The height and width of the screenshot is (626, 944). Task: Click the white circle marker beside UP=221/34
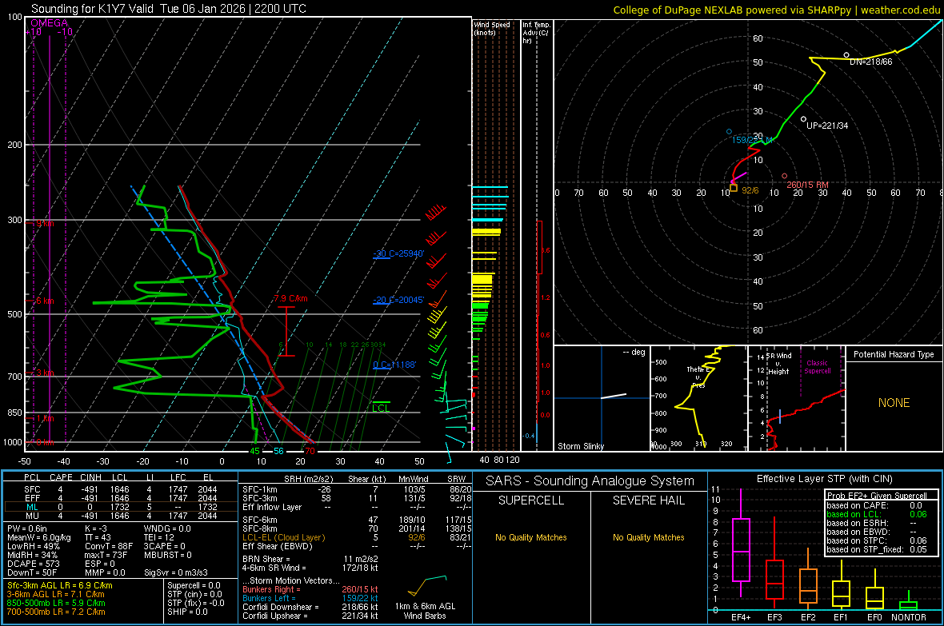point(804,119)
